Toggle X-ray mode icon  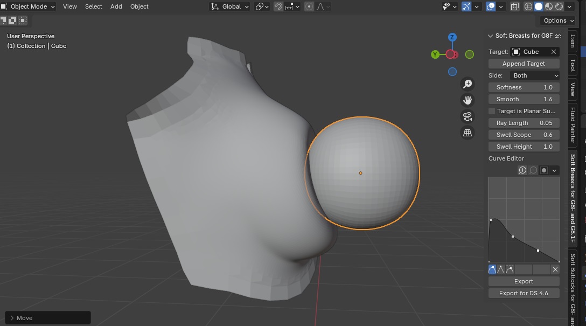tap(514, 6)
